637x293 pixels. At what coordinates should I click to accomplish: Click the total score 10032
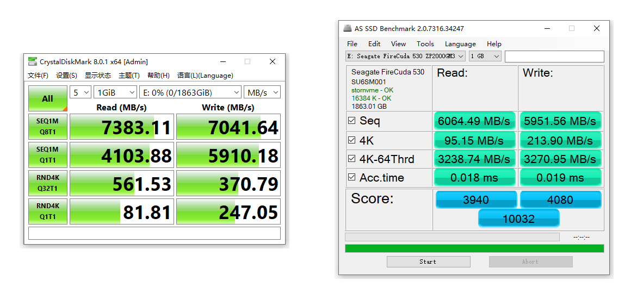point(519,219)
